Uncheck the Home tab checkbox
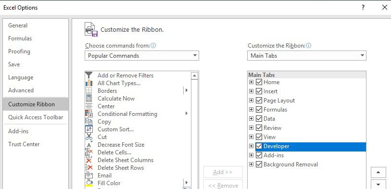Image resolution: width=391 pixels, height=189 pixels. [259, 82]
